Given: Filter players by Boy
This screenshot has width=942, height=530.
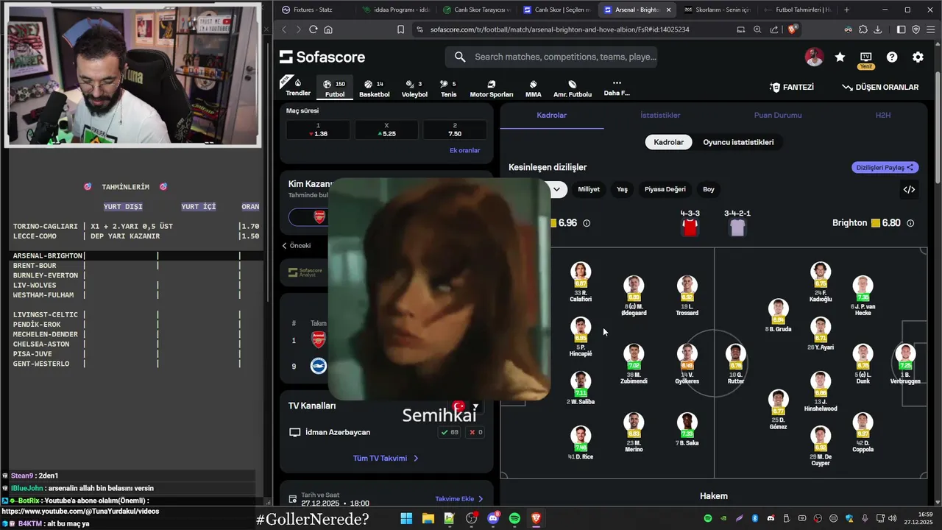Looking at the screenshot, I should [709, 189].
